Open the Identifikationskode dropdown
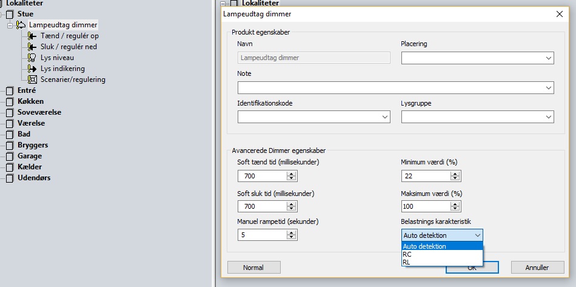This screenshot has height=287, width=576. (x=384, y=117)
